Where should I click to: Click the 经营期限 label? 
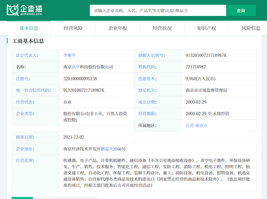click(147, 114)
